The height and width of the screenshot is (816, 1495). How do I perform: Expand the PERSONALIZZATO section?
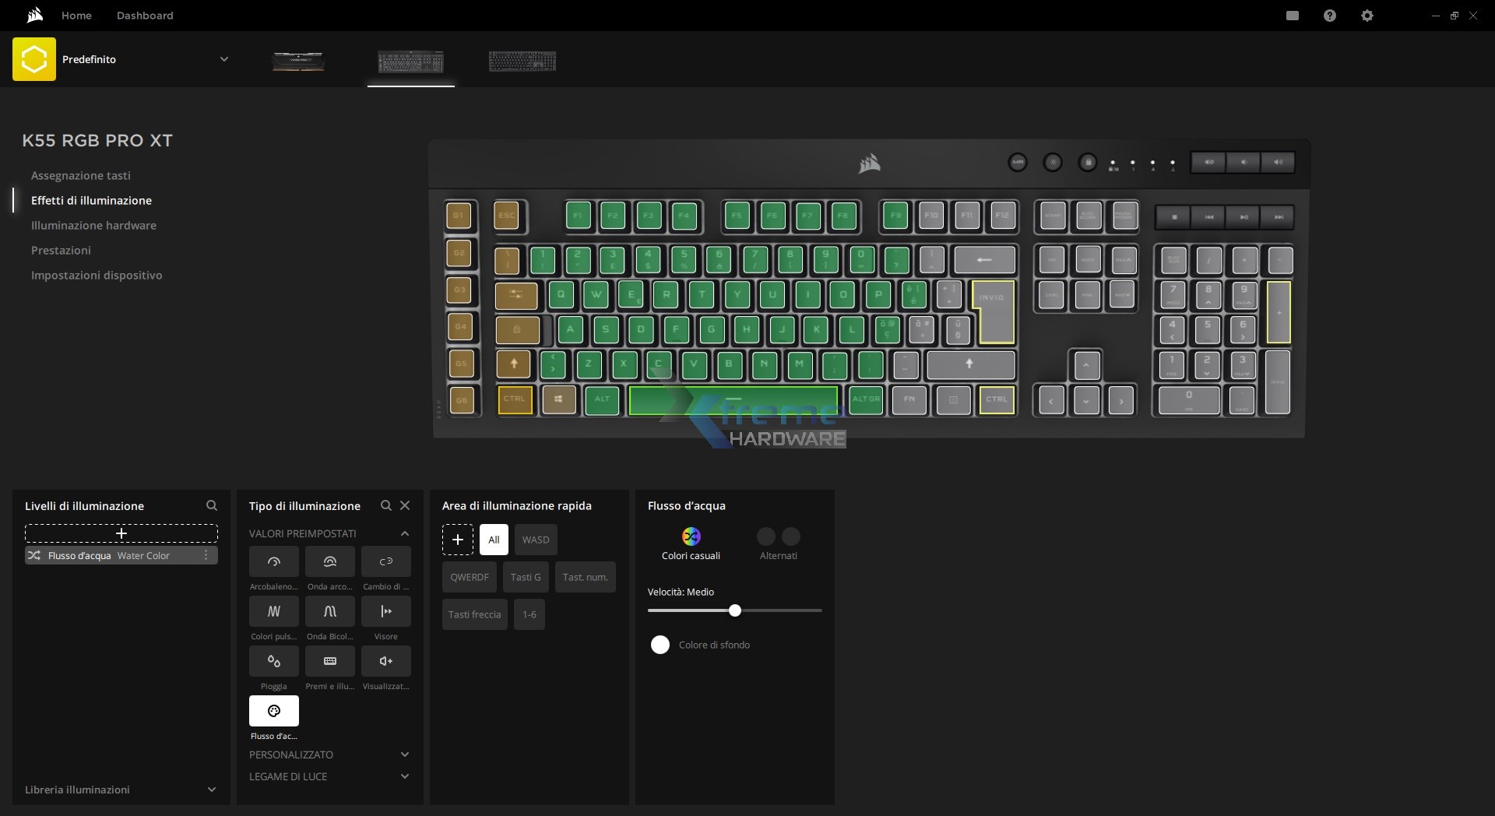pos(404,754)
